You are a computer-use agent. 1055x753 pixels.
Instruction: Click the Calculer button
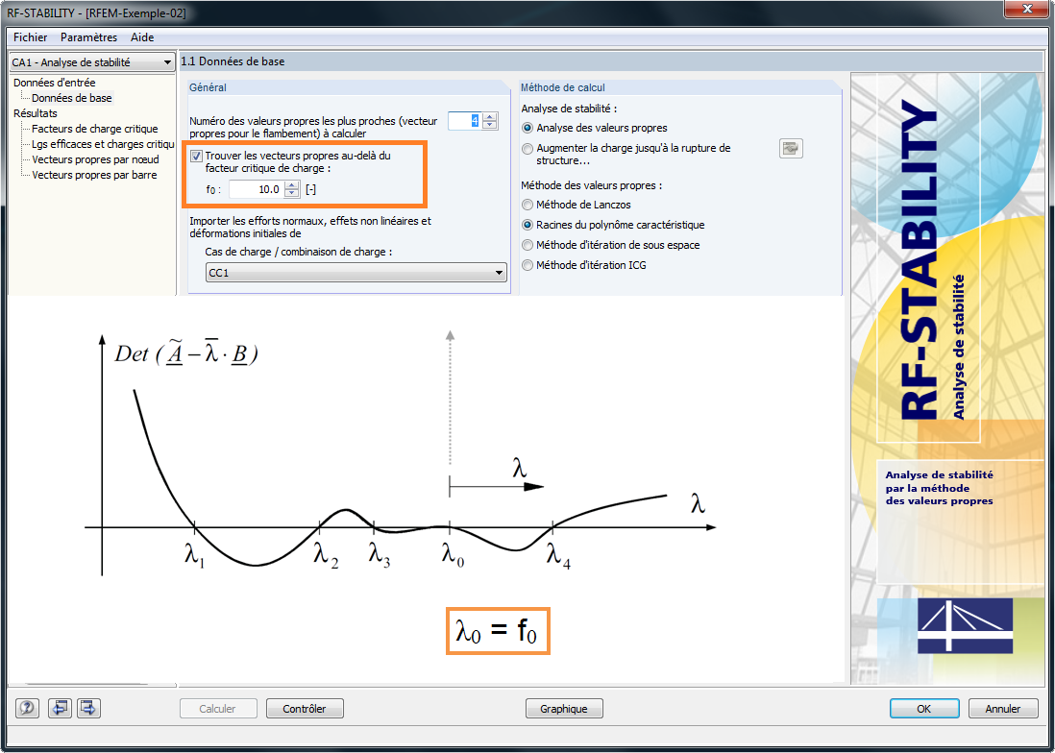point(218,709)
